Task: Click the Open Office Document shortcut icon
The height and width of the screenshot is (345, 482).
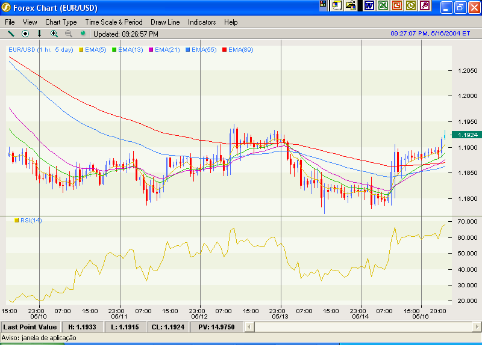Action: [x=351, y=5]
